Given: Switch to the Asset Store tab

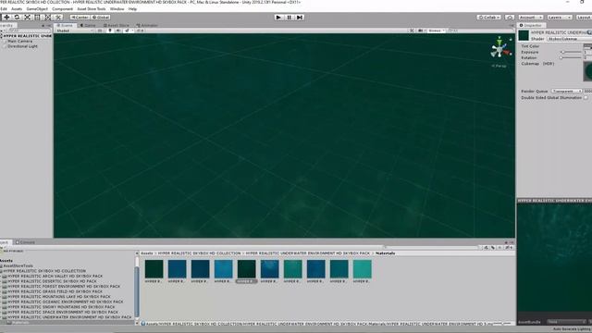Looking at the screenshot, I should pyautogui.click(x=117, y=25).
